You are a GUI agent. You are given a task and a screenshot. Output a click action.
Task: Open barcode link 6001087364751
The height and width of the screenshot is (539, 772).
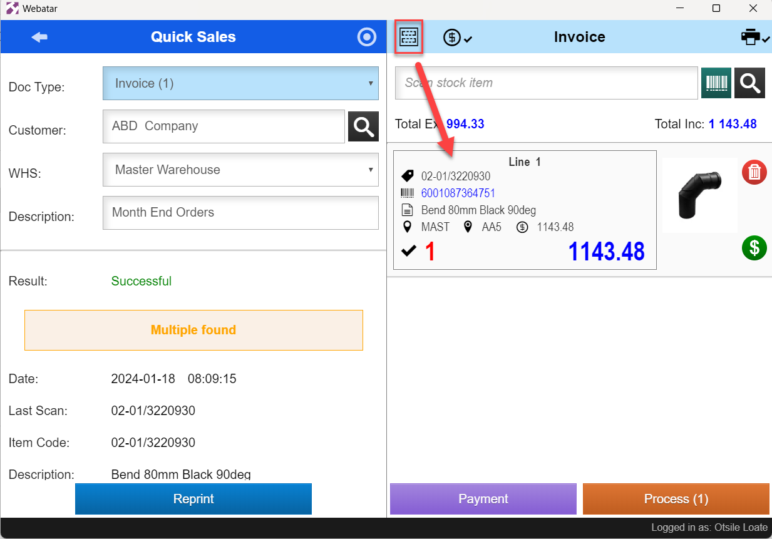click(x=458, y=193)
